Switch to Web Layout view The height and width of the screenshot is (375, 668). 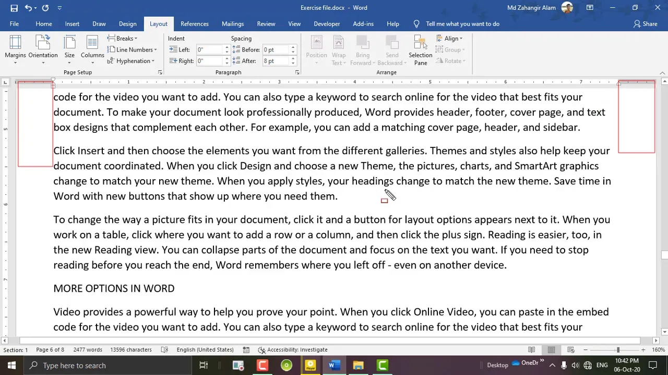(x=571, y=350)
